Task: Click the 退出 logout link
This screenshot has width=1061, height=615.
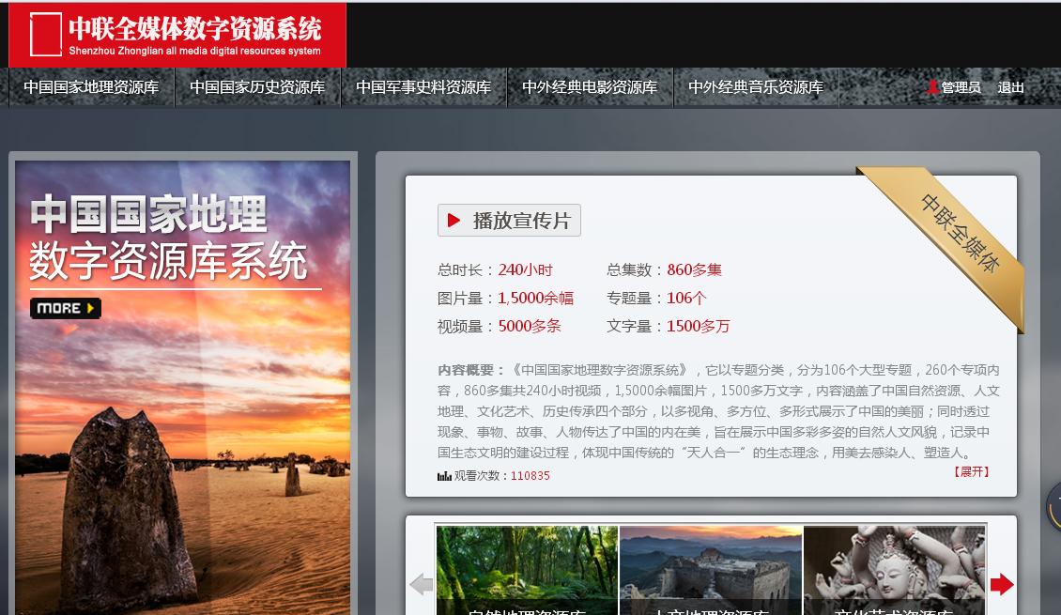Action: [x=1011, y=87]
